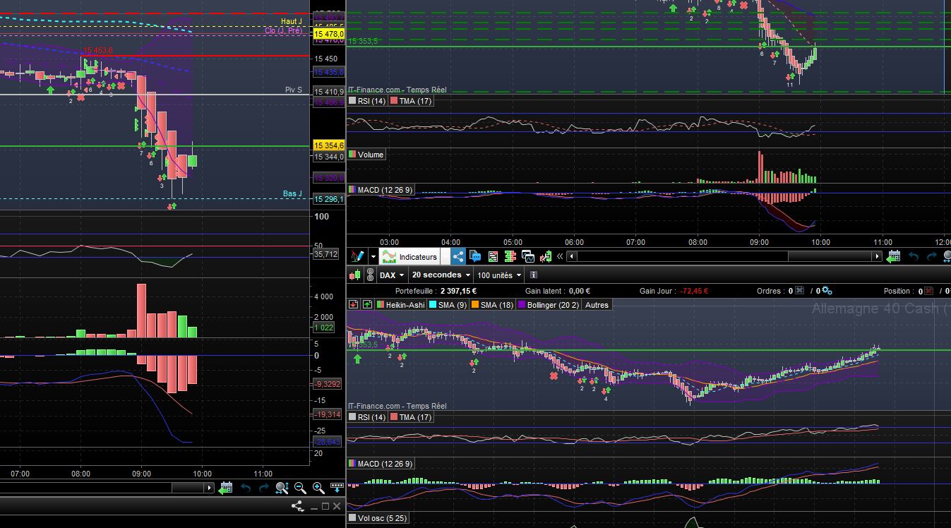Click the purple Bollinger color swatch
This screenshot has height=528, width=951.
[x=523, y=305]
